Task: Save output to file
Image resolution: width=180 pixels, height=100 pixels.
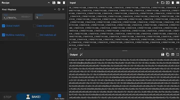Action: pyautogui.click(x=163, y=55)
